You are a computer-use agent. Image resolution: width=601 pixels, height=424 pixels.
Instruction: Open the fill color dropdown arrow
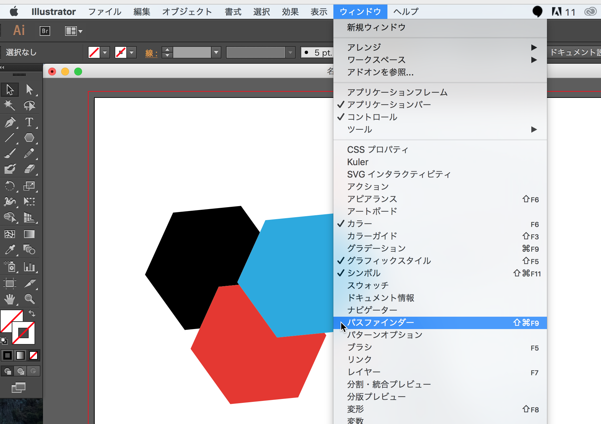(105, 52)
